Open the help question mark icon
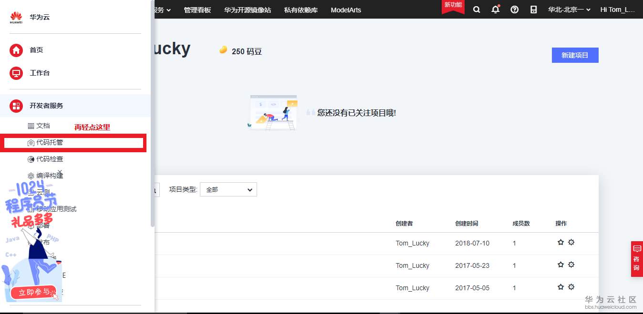Viewport: 643px width, 314px height. (x=514, y=10)
